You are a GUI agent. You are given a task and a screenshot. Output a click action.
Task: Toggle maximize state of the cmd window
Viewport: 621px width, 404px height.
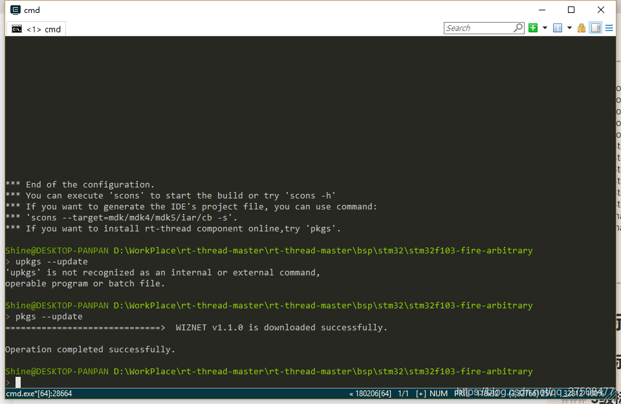[x=571, y=9]
